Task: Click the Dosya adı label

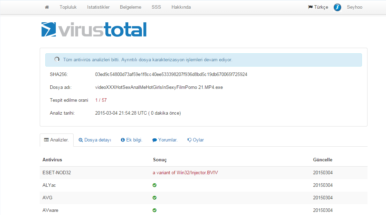Action: (x=61, y=87)
